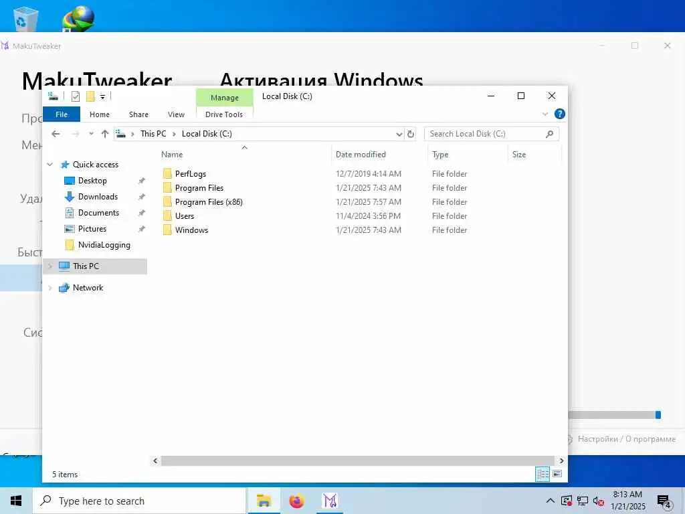Click the search magnifier icon in Explorer
This screenshot has height=514, width=685.
pos(550,134)
